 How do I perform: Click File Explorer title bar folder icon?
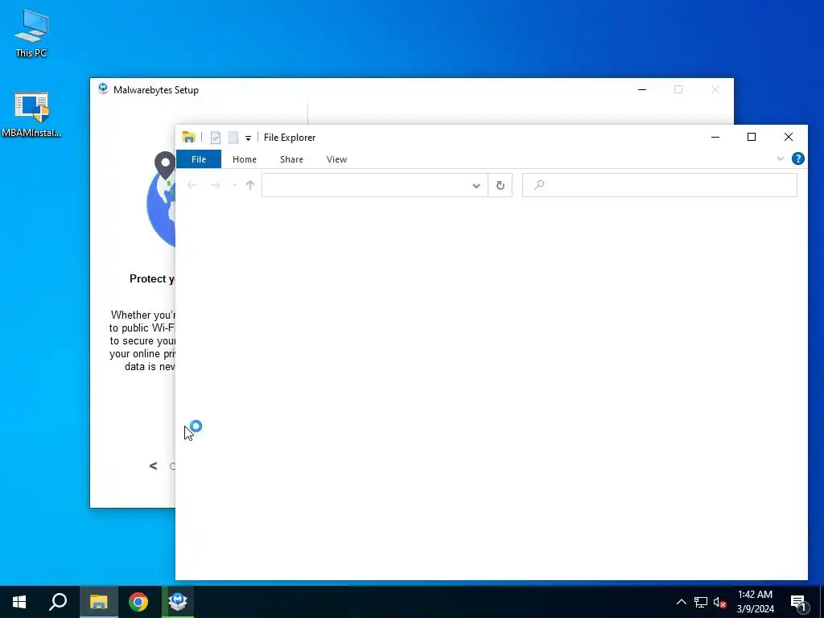(x=188, y=137)
